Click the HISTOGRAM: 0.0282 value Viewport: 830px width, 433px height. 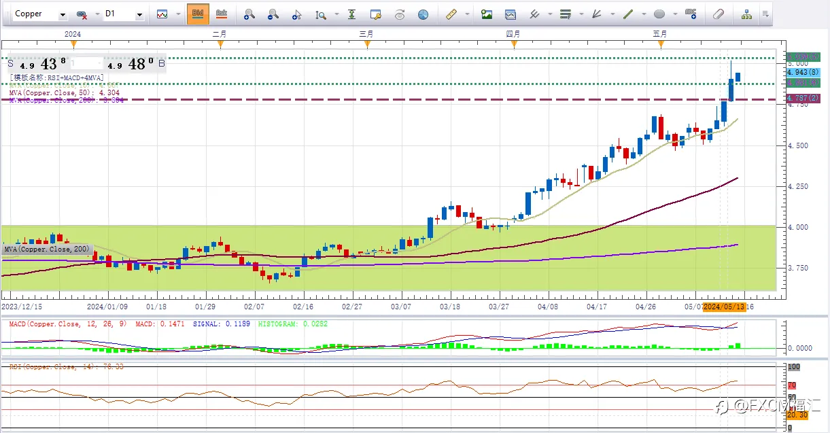tap(293, 324)
